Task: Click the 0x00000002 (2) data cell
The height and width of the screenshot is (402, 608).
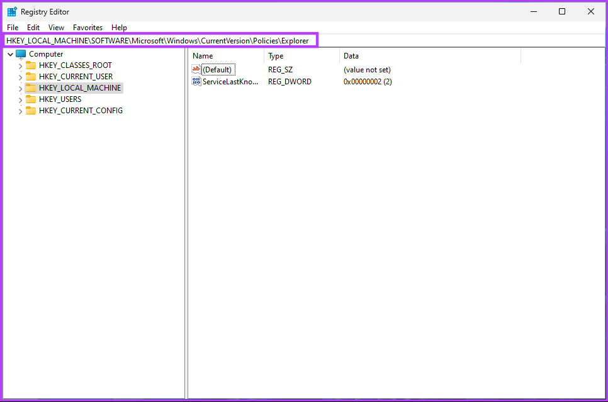Action: pyautogui.click(x=368, y=81)
